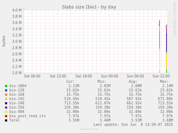Click the 'Sat 18:00' x-axis label
The height and width of the screenshot is (133, 178).
(84, 76)
